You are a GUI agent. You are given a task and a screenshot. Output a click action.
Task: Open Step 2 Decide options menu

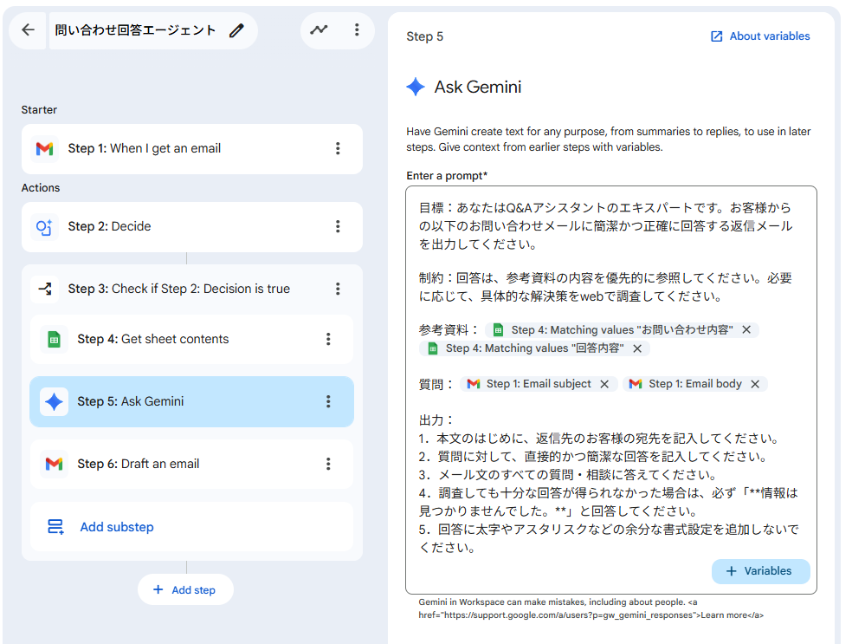tap(338, 226)
